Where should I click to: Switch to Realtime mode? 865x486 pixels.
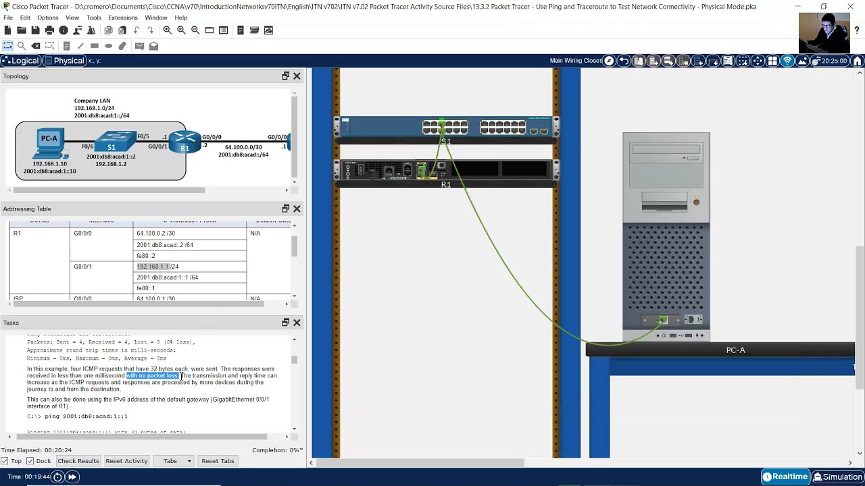click(785, 477)
